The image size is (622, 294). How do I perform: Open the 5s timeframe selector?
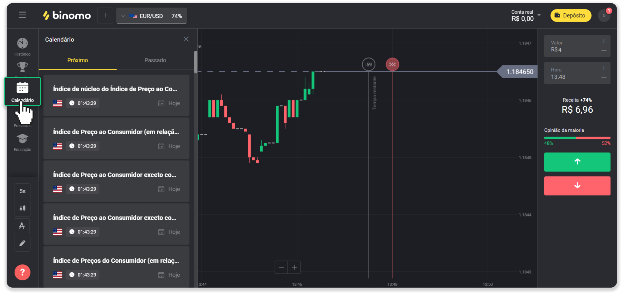[x=22, y=191]
